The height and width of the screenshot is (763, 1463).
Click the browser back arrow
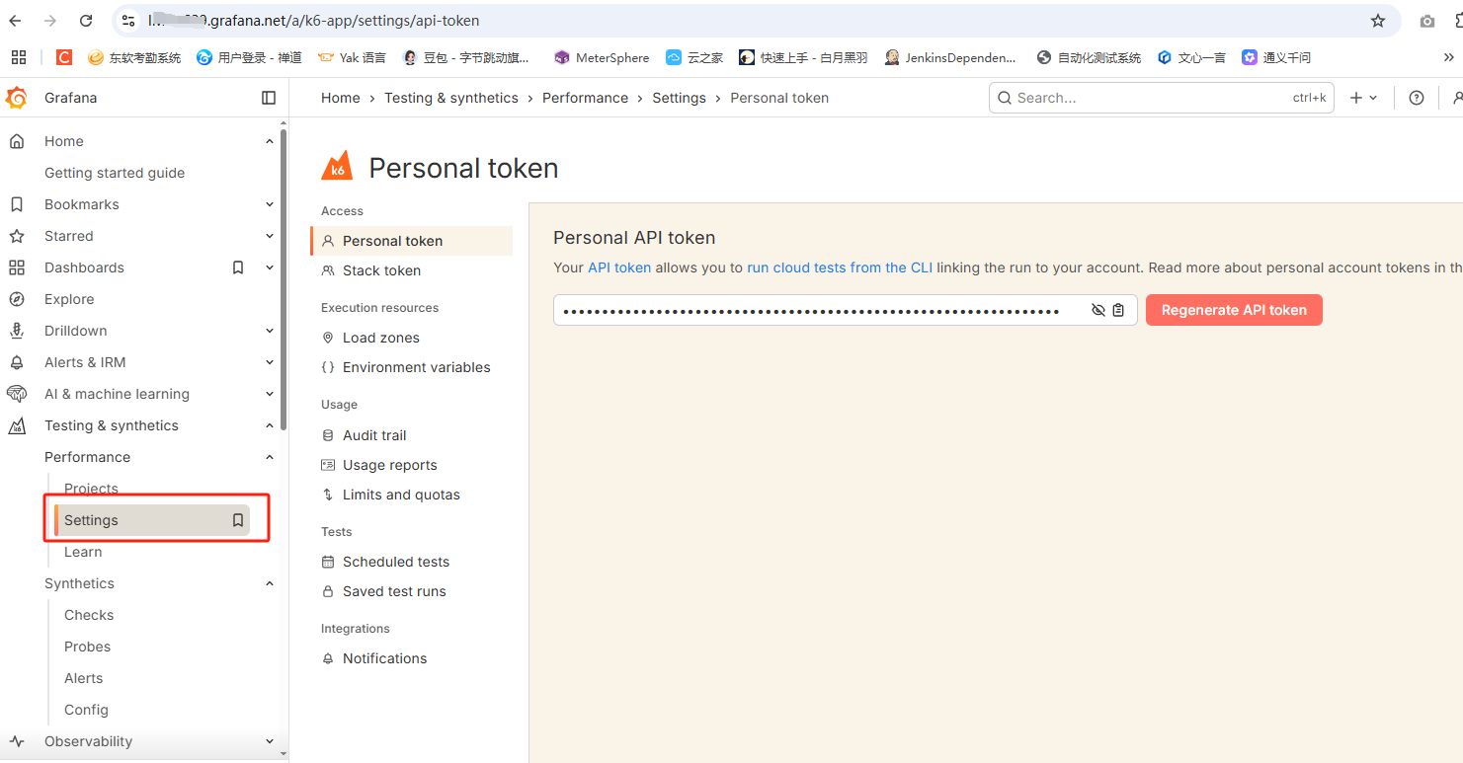click(16, 21)
